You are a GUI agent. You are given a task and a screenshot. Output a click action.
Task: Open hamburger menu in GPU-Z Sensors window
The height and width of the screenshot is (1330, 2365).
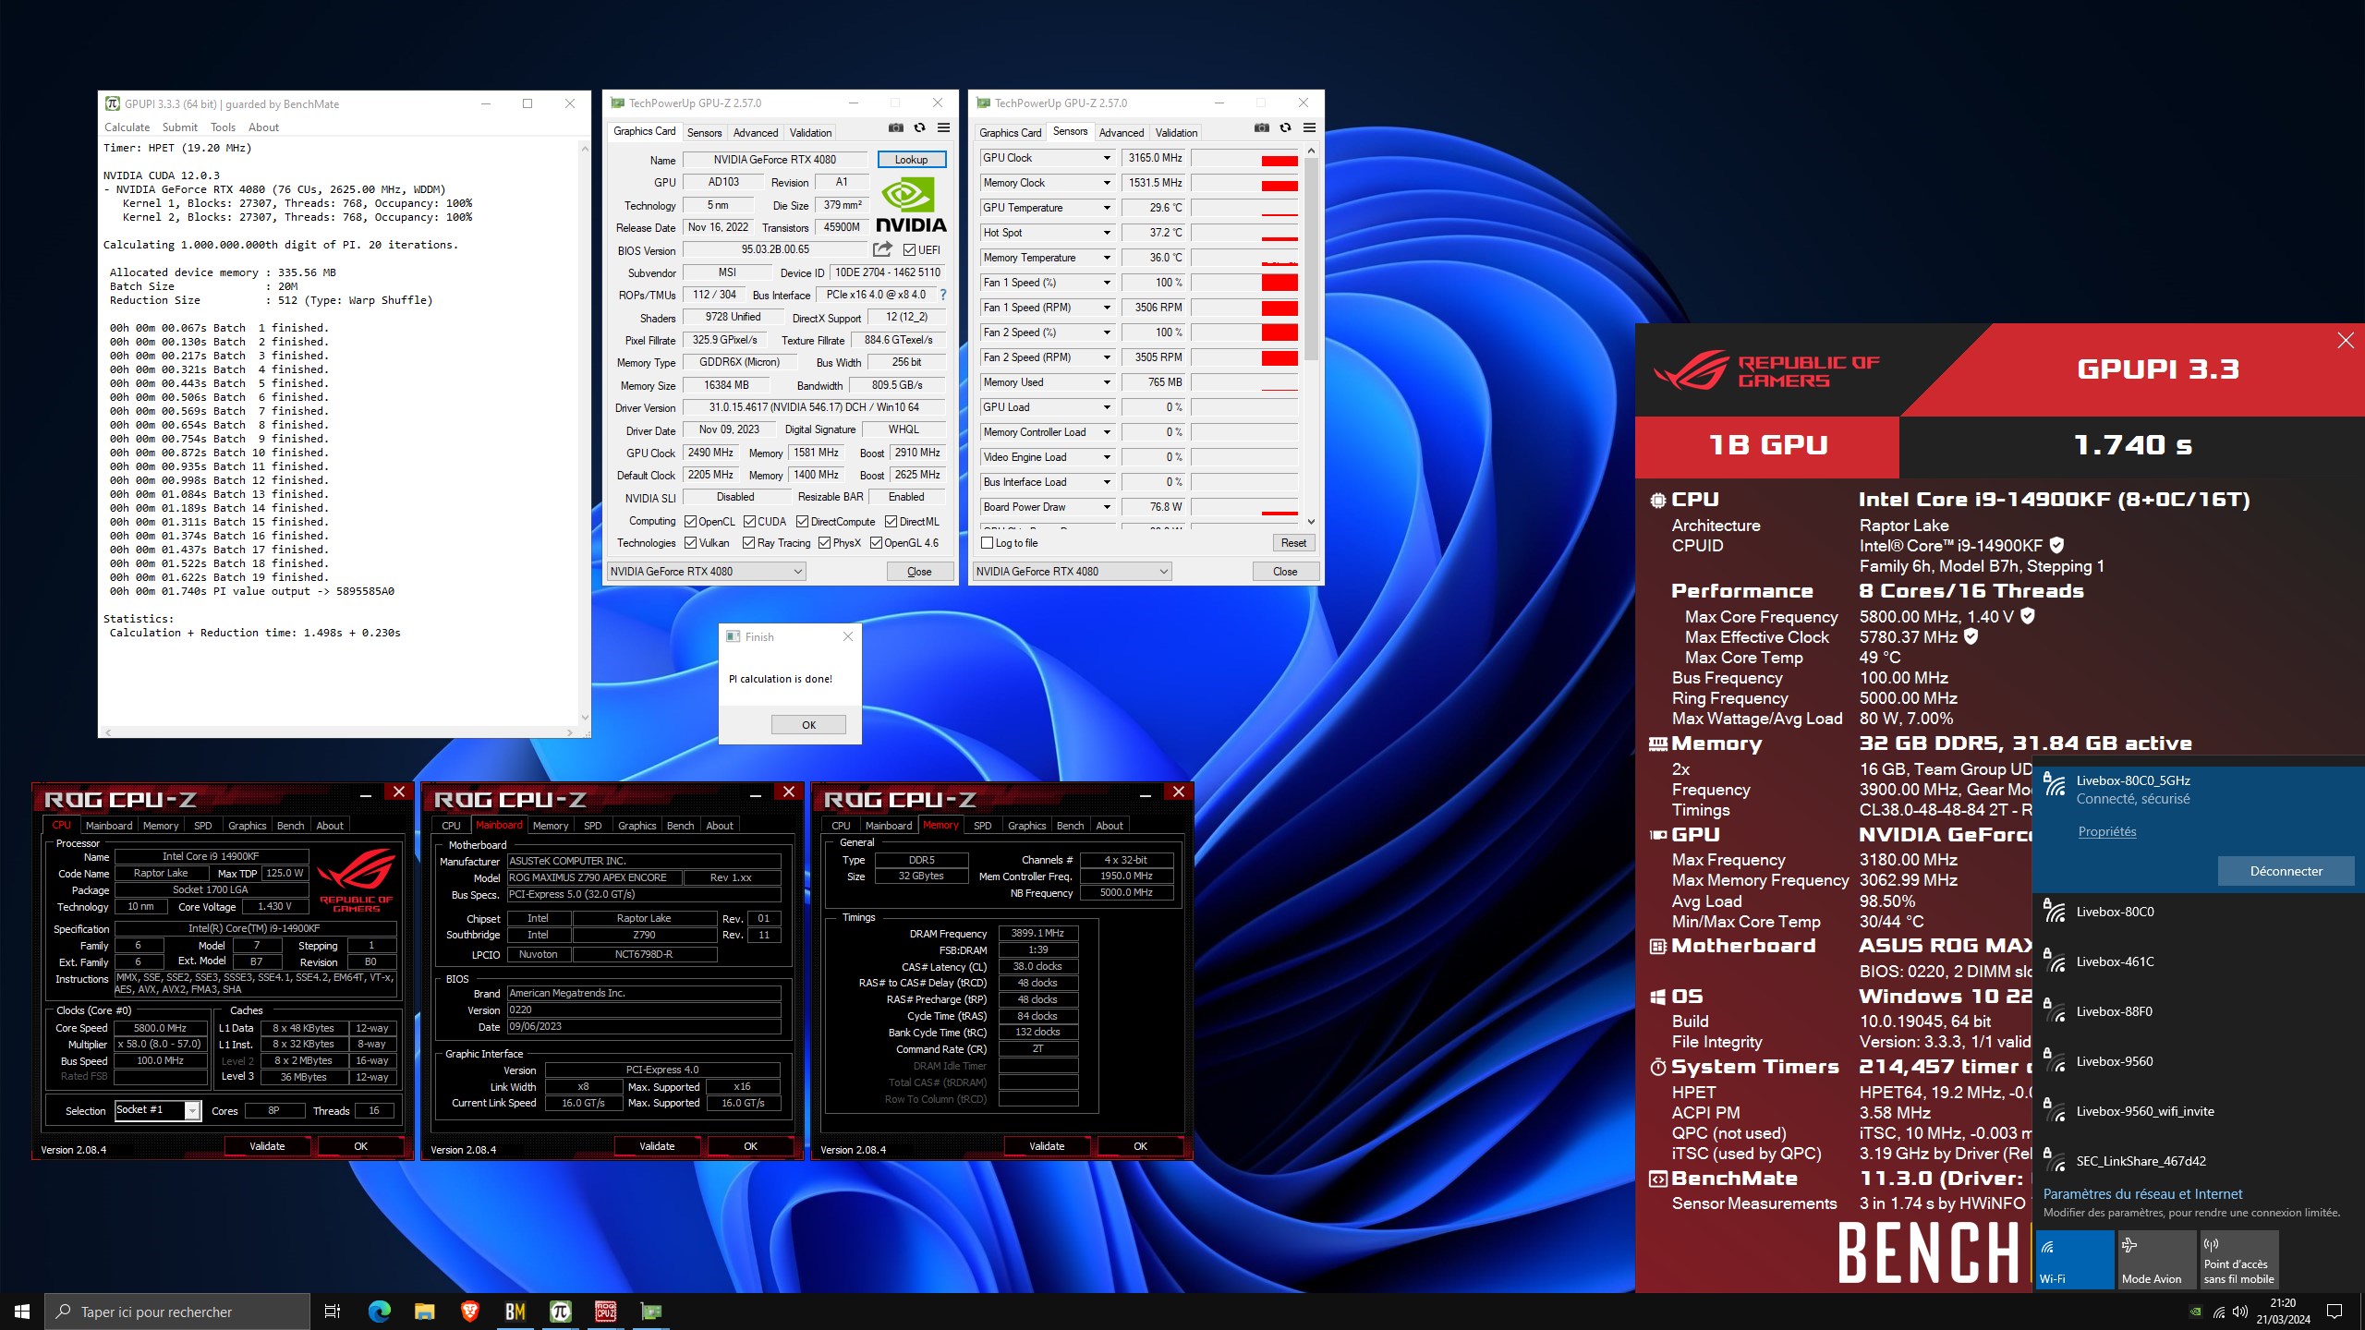coord(1309,128)
